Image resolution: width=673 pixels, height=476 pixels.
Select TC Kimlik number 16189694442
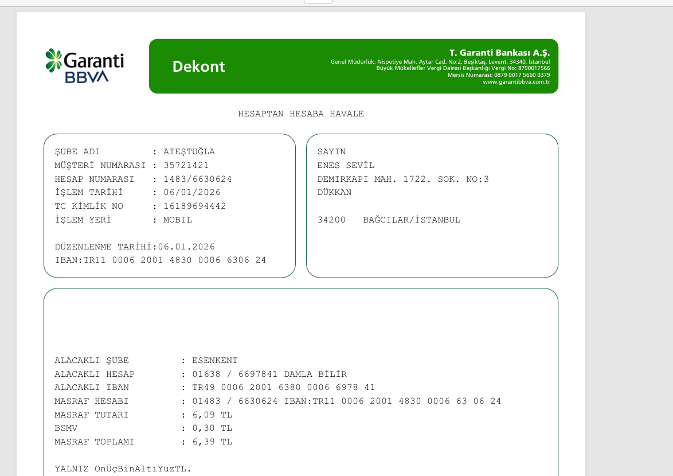tap(194, 206)
